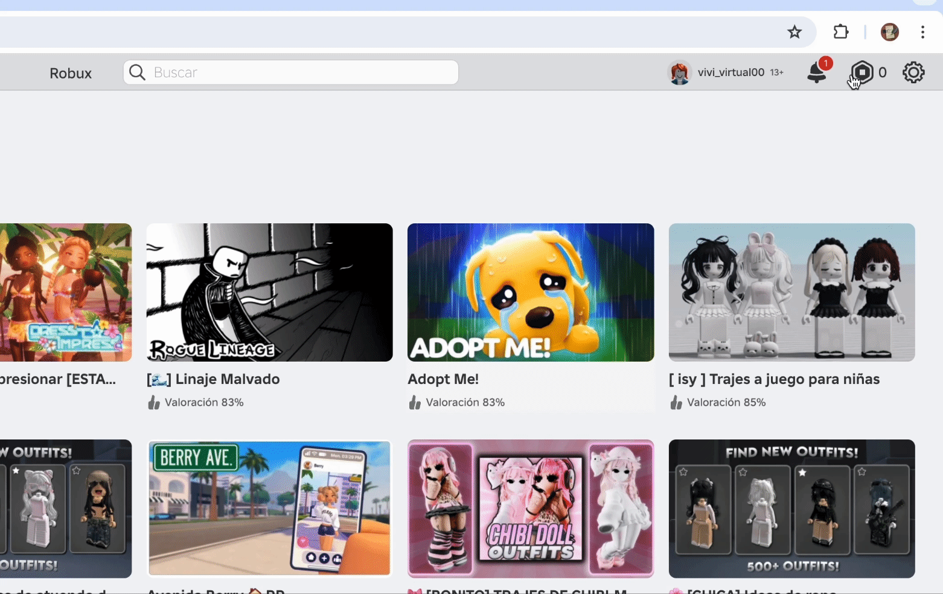Open the Chrome three-dot menu
Image resolution: width=943 pixels, height=594 pixels.
tap(922, 32)
